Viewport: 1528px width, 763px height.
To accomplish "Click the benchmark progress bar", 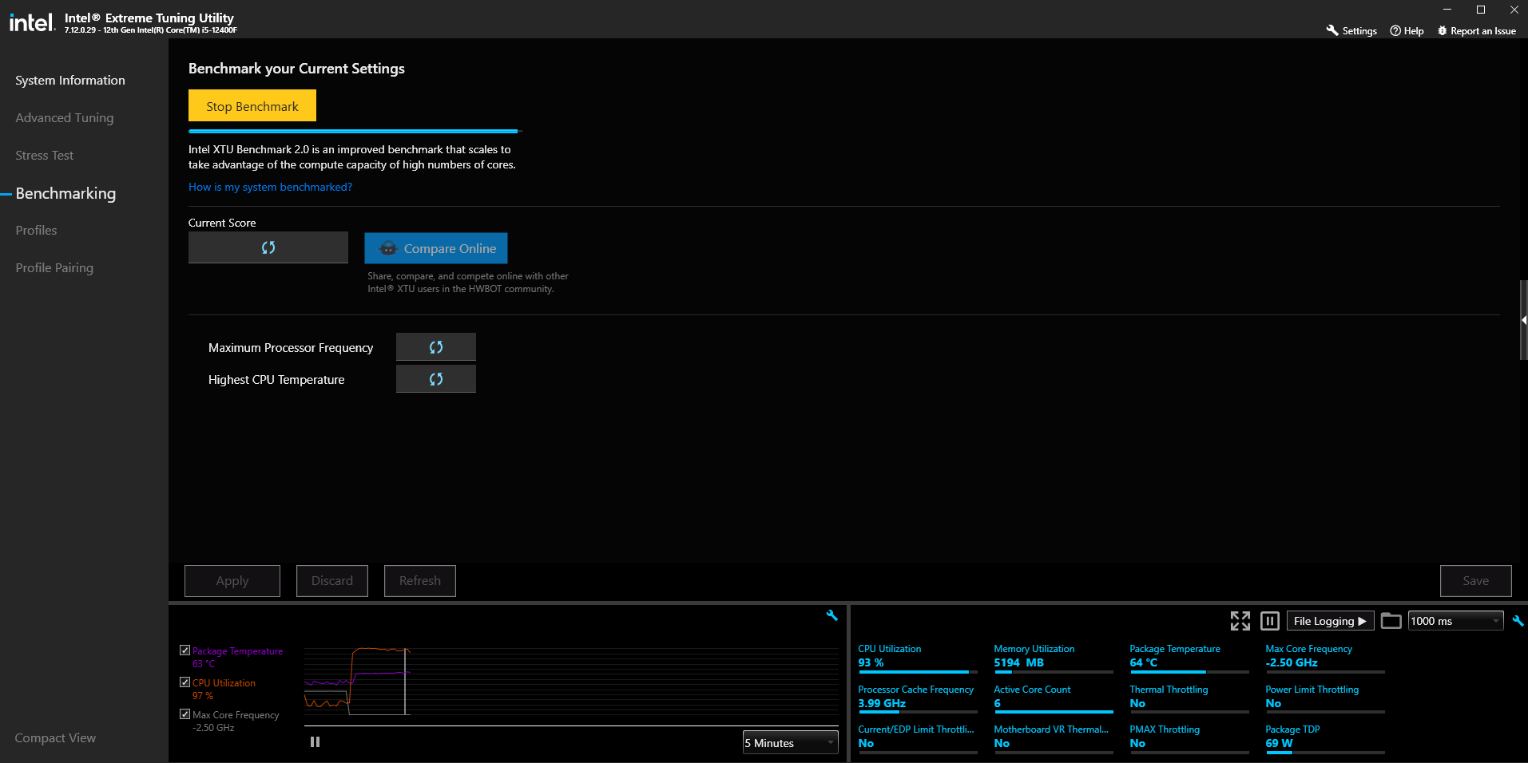I will (x=355, y=131).
